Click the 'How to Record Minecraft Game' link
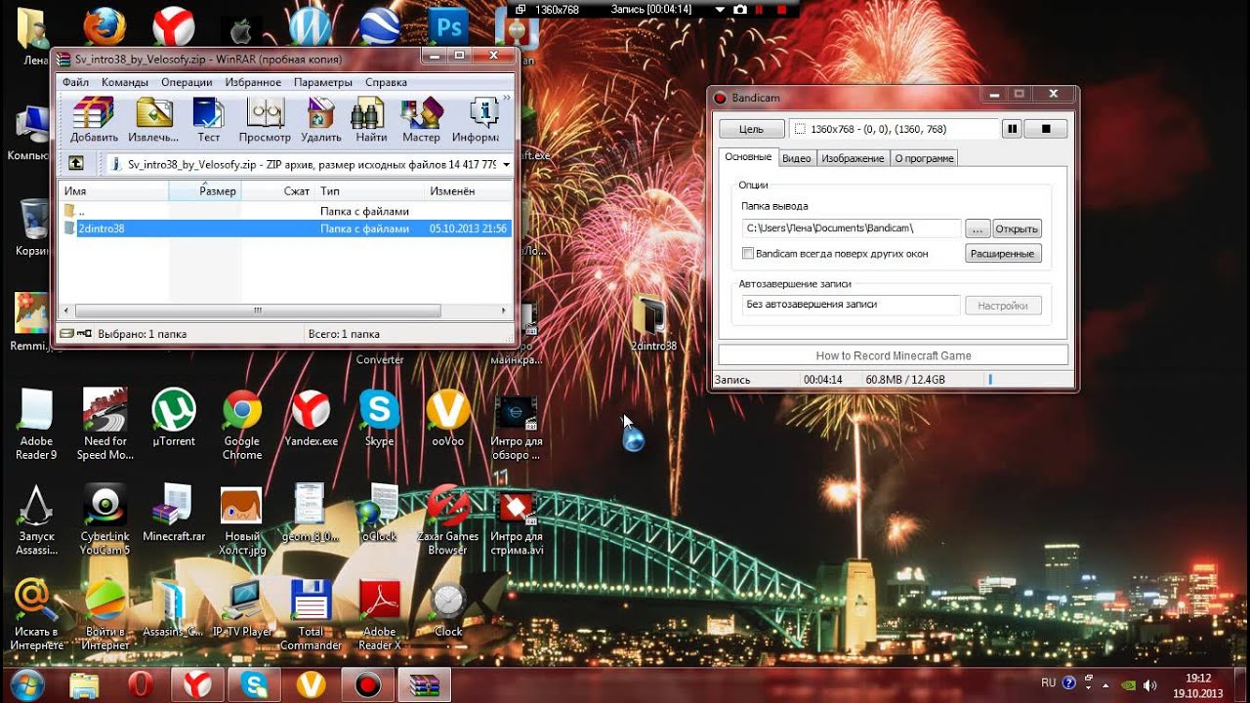1250x703 pixels. pyautogui.click(x=894, y=355)
